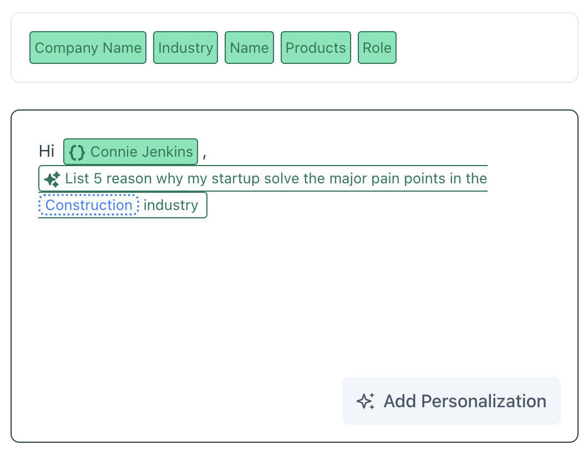Click the sparkle icon on Add Personalization
This screenshot has width=588, height=450.
coord(365,401)
